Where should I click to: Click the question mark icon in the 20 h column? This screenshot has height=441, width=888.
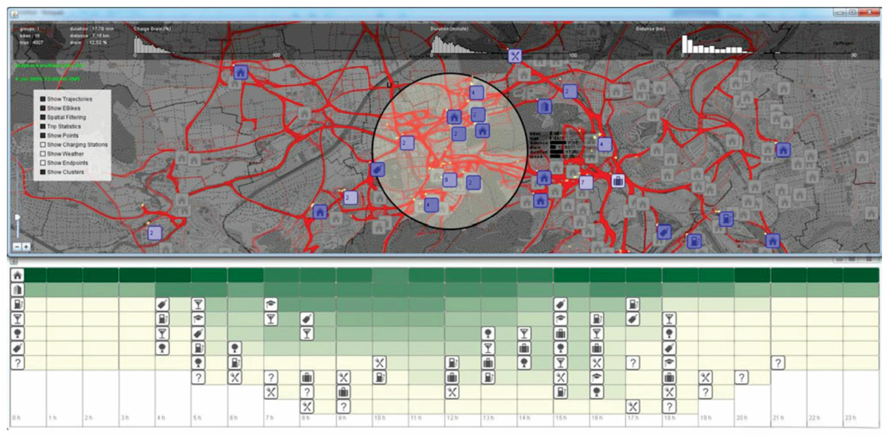741,377
